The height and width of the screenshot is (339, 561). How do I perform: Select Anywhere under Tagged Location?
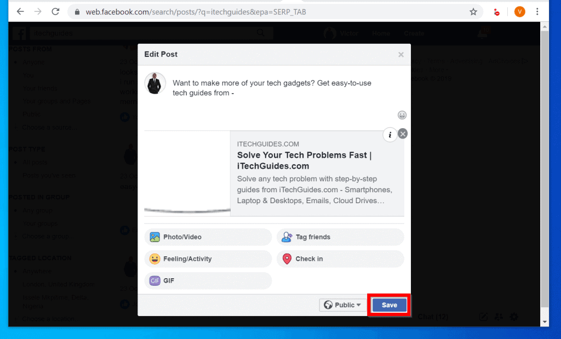(x=37, y=272)
